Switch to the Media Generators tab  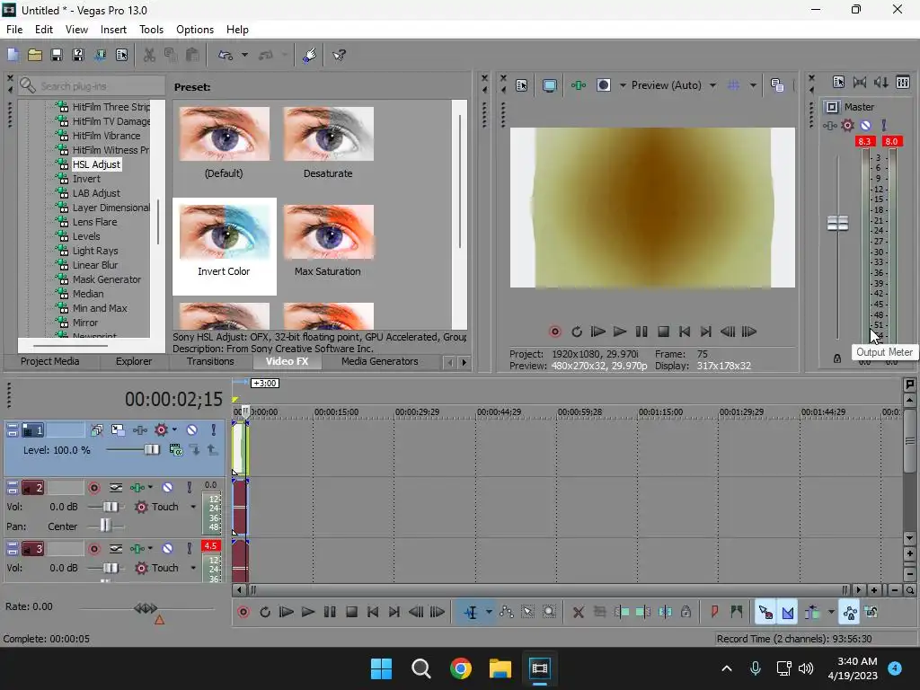click(379, 361)
